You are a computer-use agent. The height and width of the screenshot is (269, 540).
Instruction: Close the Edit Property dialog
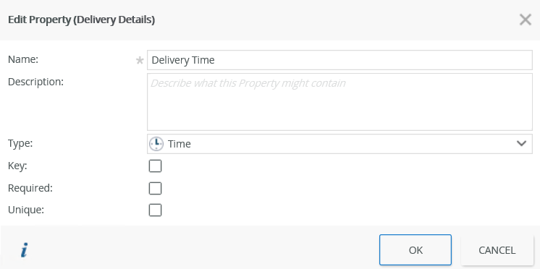coord(526,20)
